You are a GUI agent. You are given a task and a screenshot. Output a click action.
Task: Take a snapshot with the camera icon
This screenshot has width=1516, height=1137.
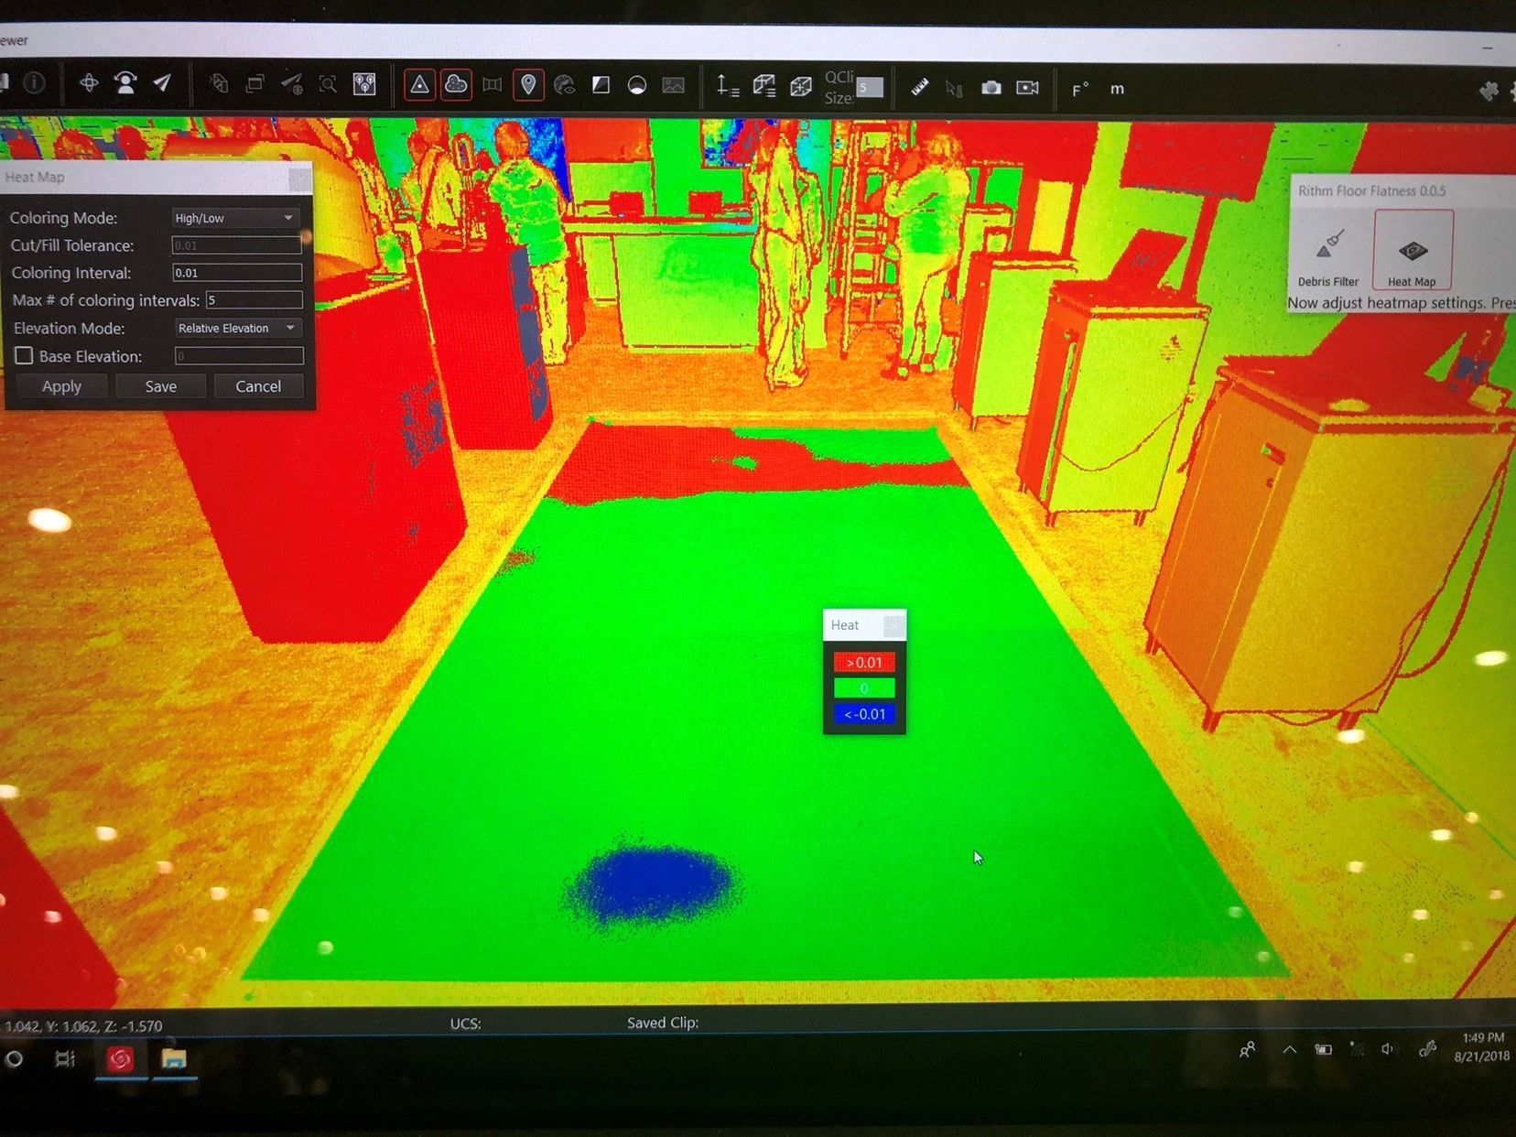point(991,88)
